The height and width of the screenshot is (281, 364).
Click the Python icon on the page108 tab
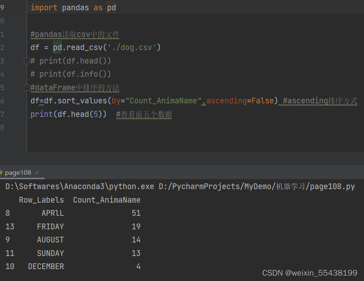point(1,173)
